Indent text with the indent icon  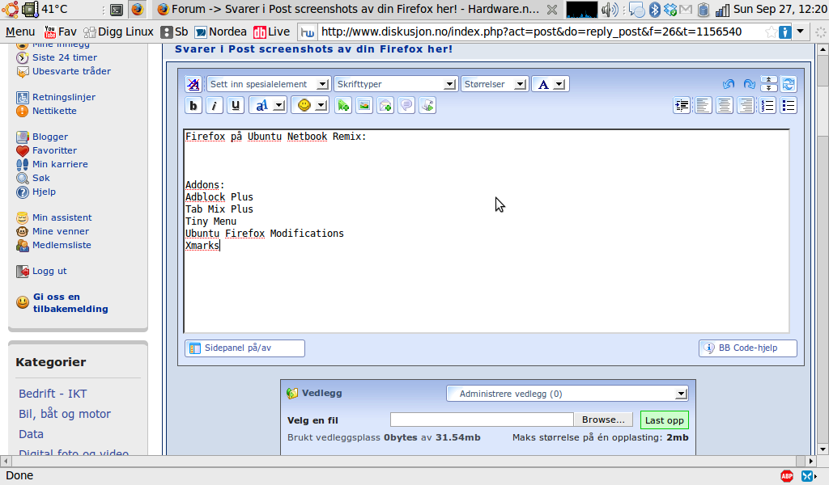[682, 106]
